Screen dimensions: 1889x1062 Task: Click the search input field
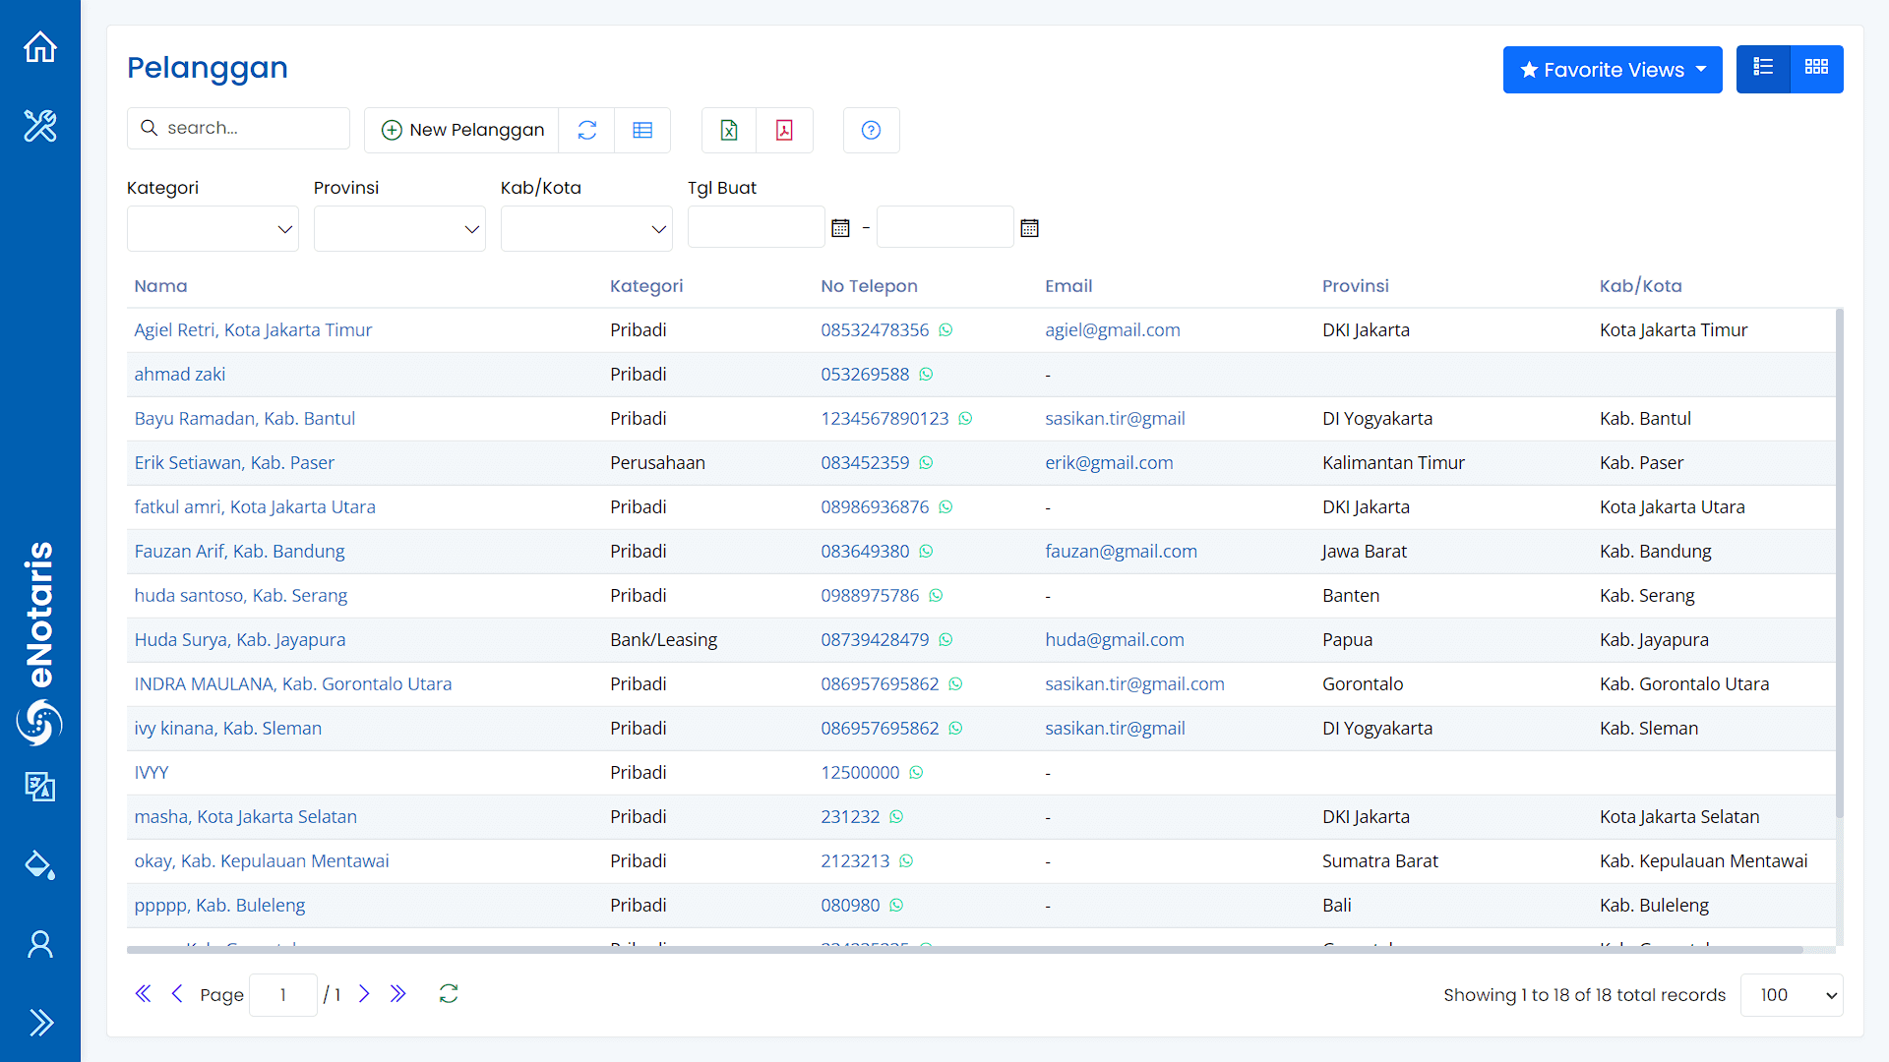coord(238,128)
